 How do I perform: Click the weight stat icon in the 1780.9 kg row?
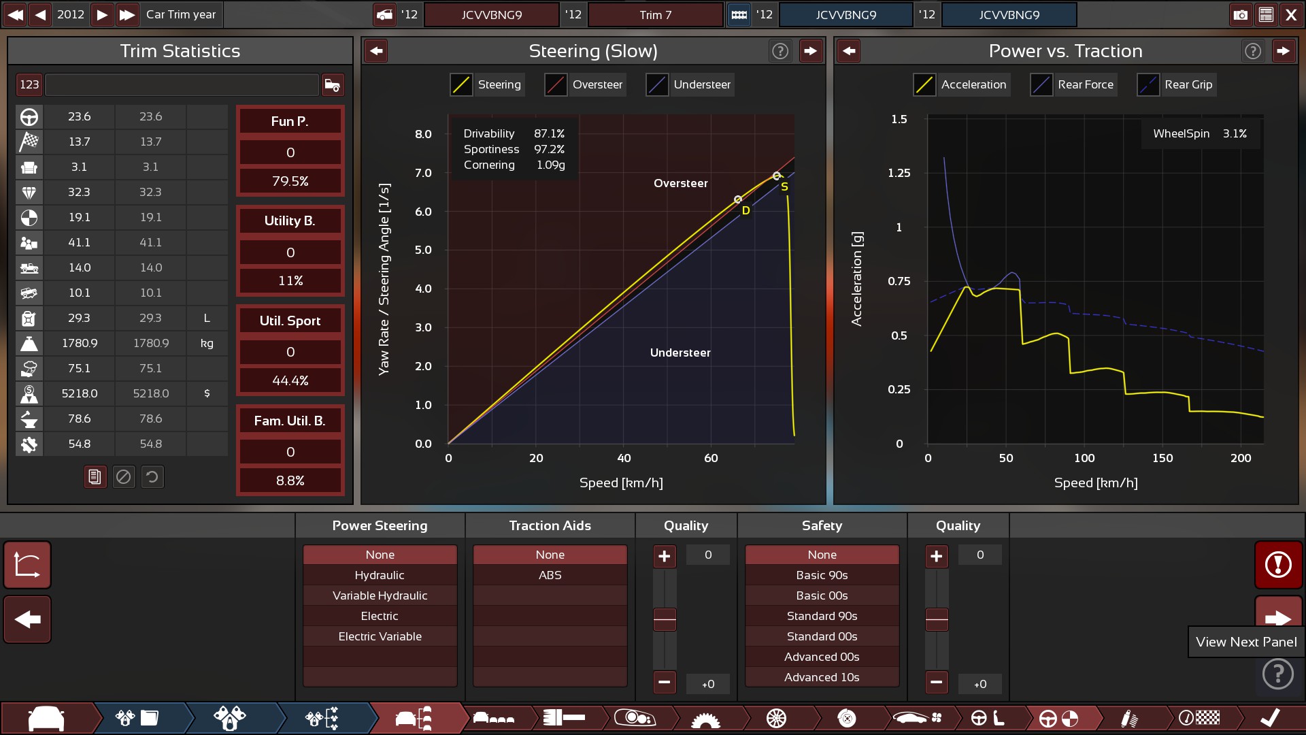click(29, 343)
